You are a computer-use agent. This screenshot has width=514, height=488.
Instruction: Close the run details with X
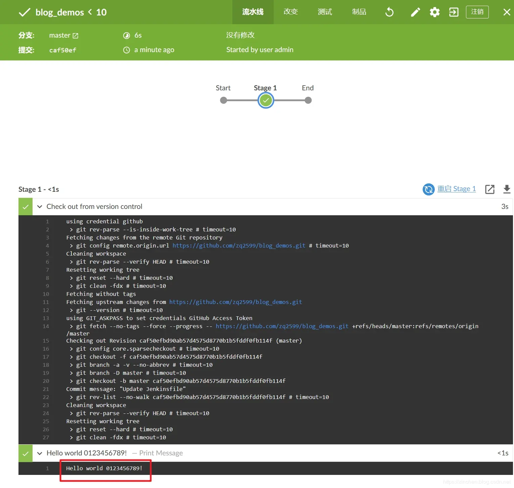[x=507, y=12]
